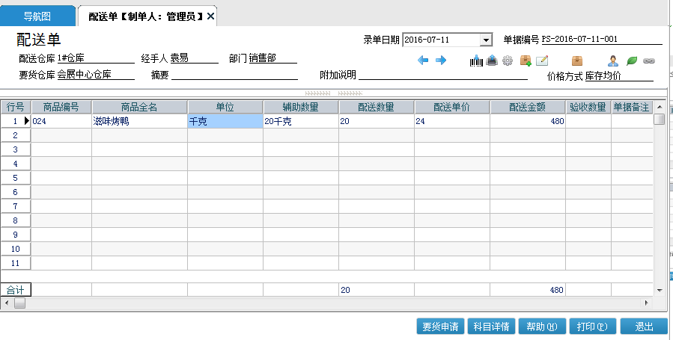Click the 打印(P) button
This screenshot has width=673, height=340.
point(593,327)
